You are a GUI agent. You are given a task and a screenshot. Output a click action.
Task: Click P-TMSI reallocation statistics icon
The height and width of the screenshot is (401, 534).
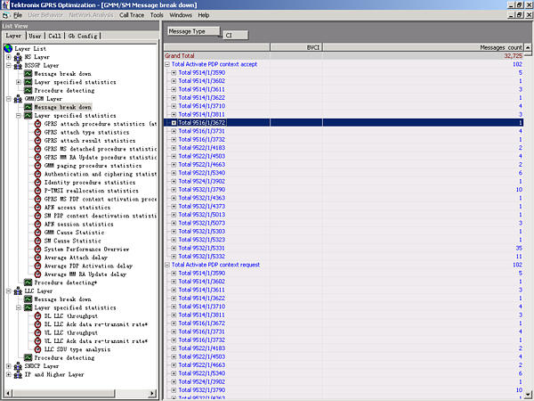(x=37, y=191)
